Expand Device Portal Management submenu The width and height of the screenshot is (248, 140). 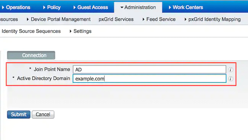59,19
